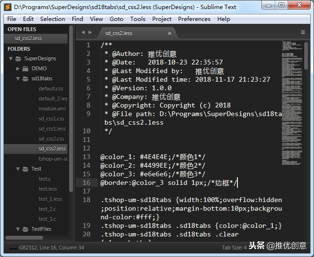Viewport: 314px width, 257px height.
Task: Click the @Copyright comment line
Action: coord(168,105)
